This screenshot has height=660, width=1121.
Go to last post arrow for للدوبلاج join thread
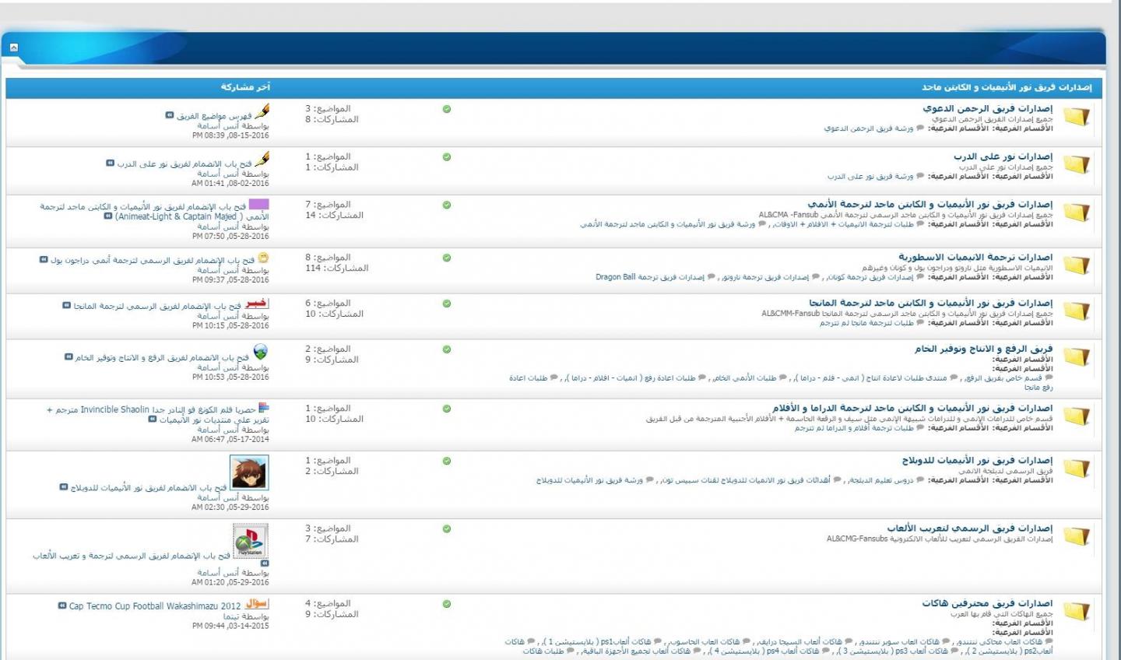(64, 487)
